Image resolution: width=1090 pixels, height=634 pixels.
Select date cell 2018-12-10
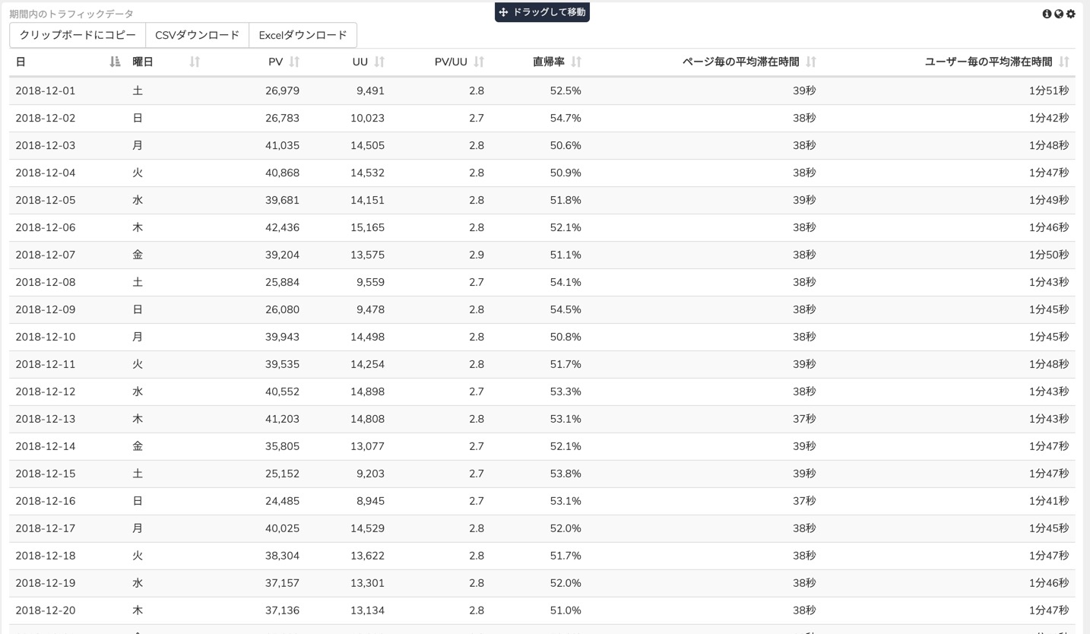click(46, 337)
